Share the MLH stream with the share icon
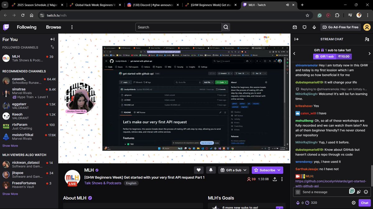The height and width of the screenshot is (209, 373). [275, 179]
